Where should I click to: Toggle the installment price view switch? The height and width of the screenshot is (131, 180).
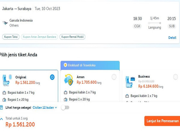click(65, 108)
